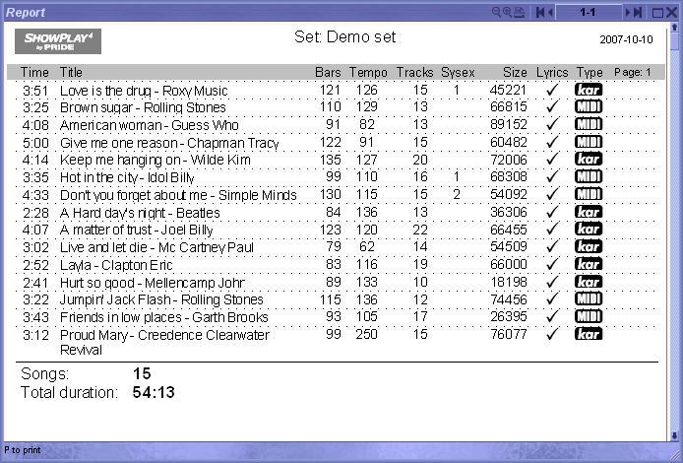The image size is (683, 463).
Task: Click the Tracks column header
Action: [414, 72]
